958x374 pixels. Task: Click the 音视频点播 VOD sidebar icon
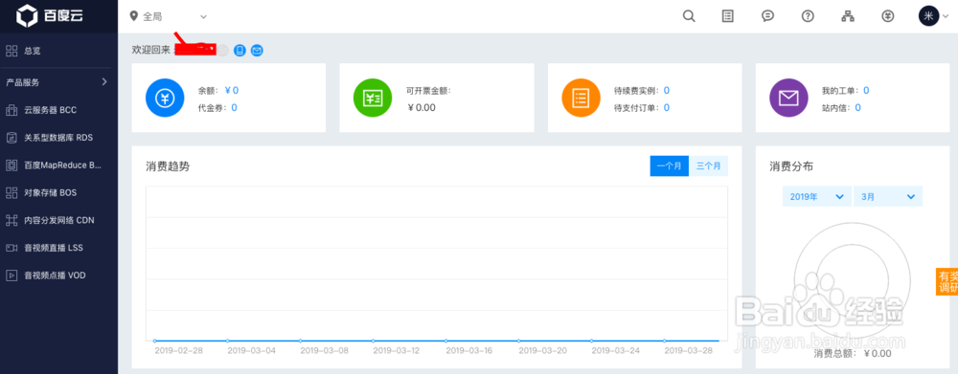click(x=11, y=275)
